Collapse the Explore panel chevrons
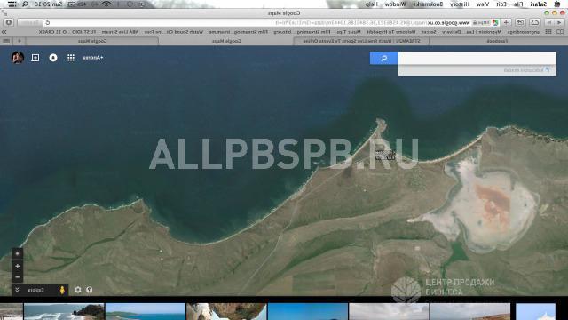The width and height of the screenshot is (568, 320). 17,290
